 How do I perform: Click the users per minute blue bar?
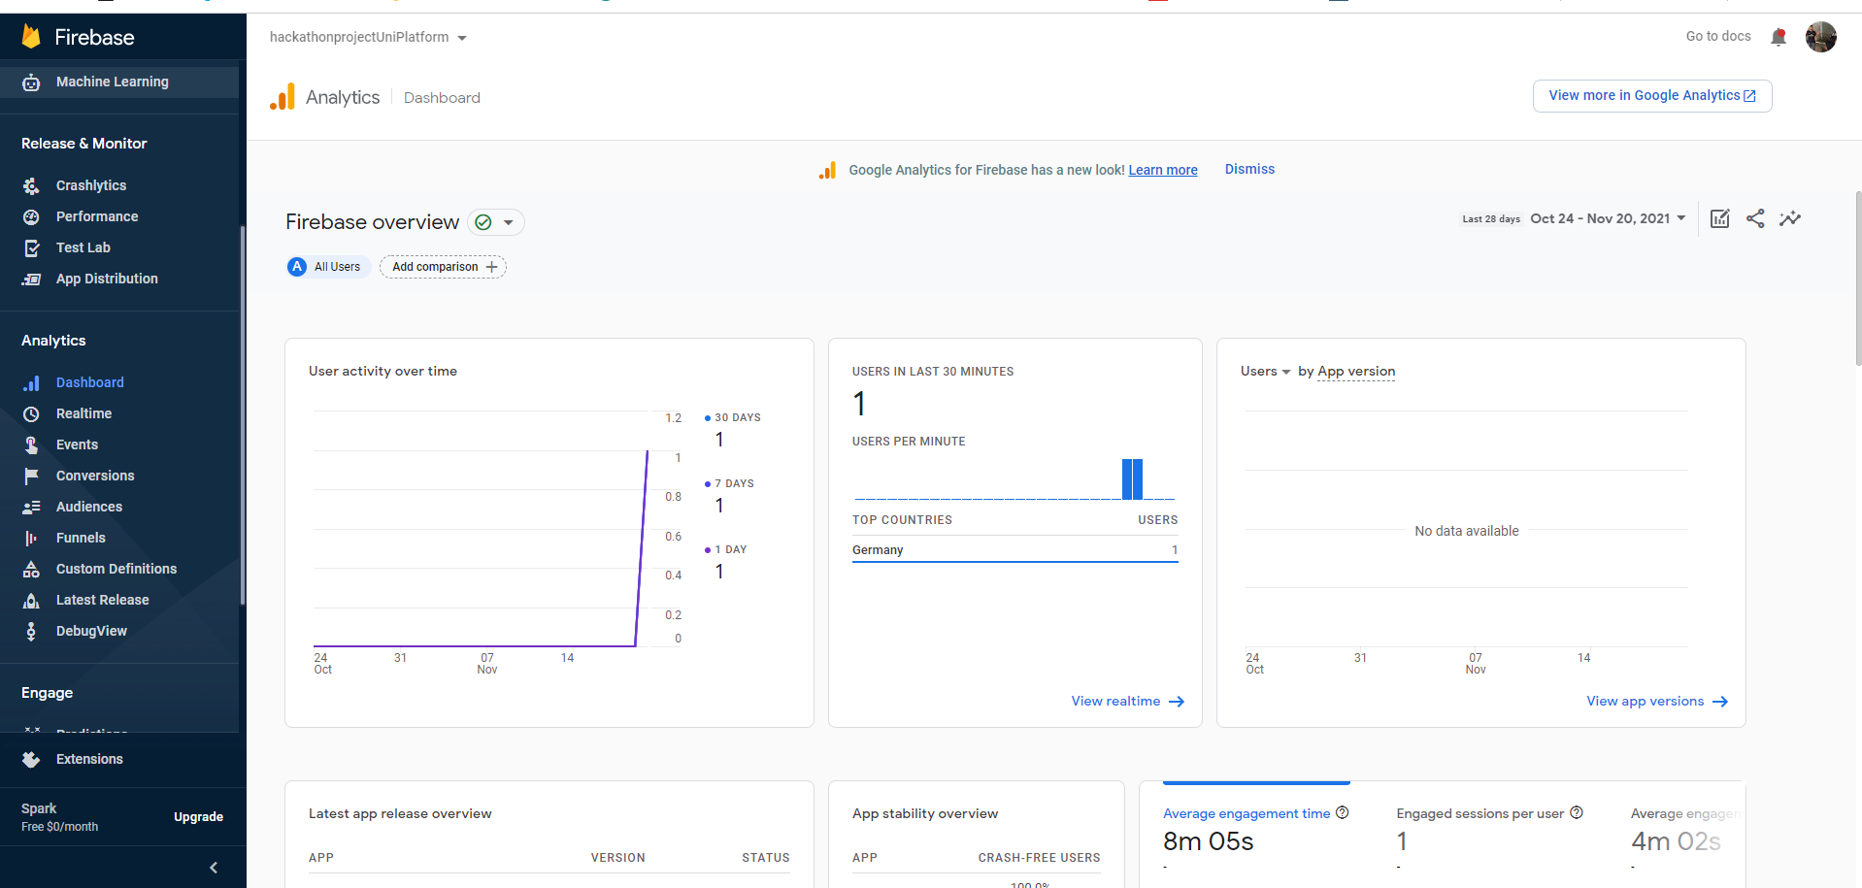pyautogui.click(x=1132, y=479)
